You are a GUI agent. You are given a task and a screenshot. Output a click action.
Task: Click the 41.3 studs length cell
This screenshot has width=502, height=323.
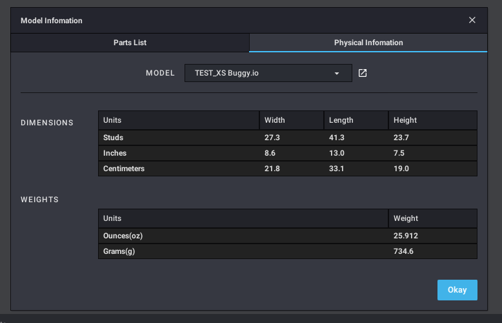[x=356, y=138]
